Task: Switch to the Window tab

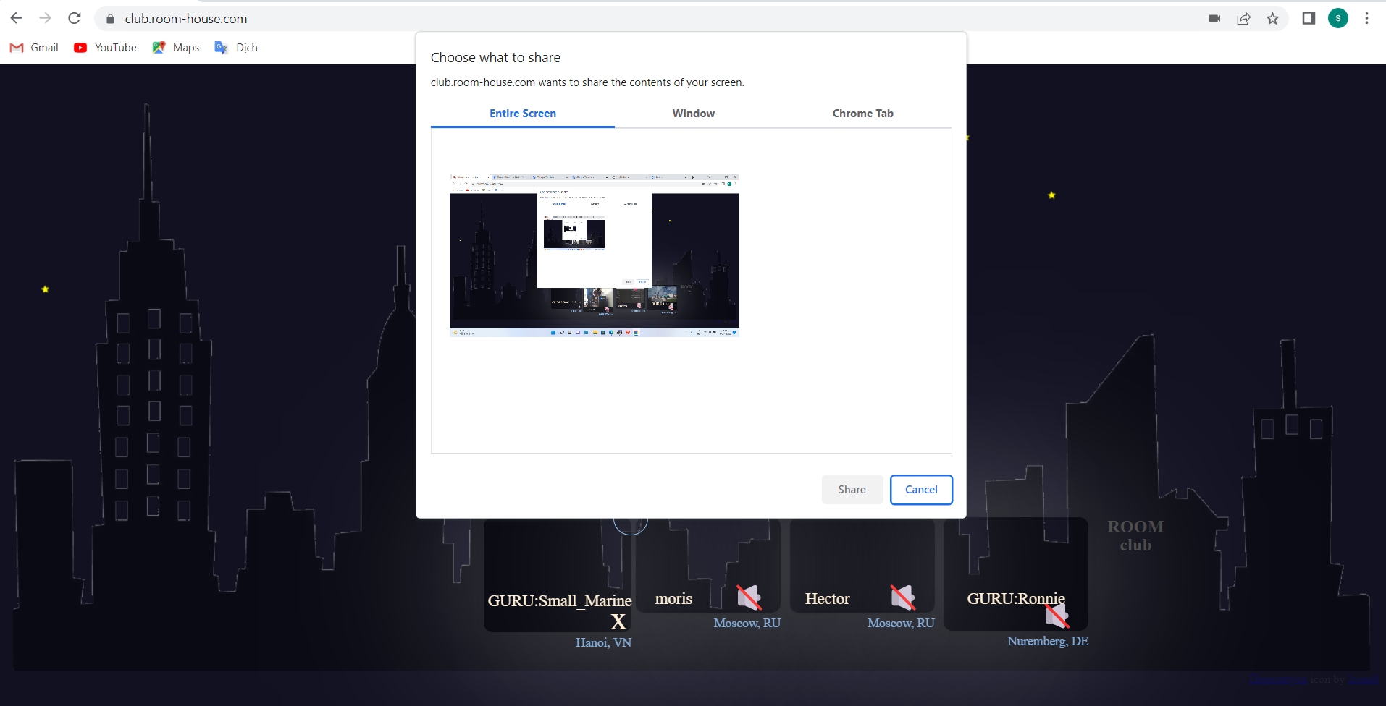Action: click(693, 114)
